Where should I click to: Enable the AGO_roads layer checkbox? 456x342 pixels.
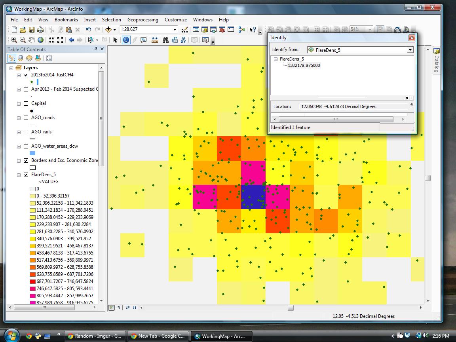26,118
